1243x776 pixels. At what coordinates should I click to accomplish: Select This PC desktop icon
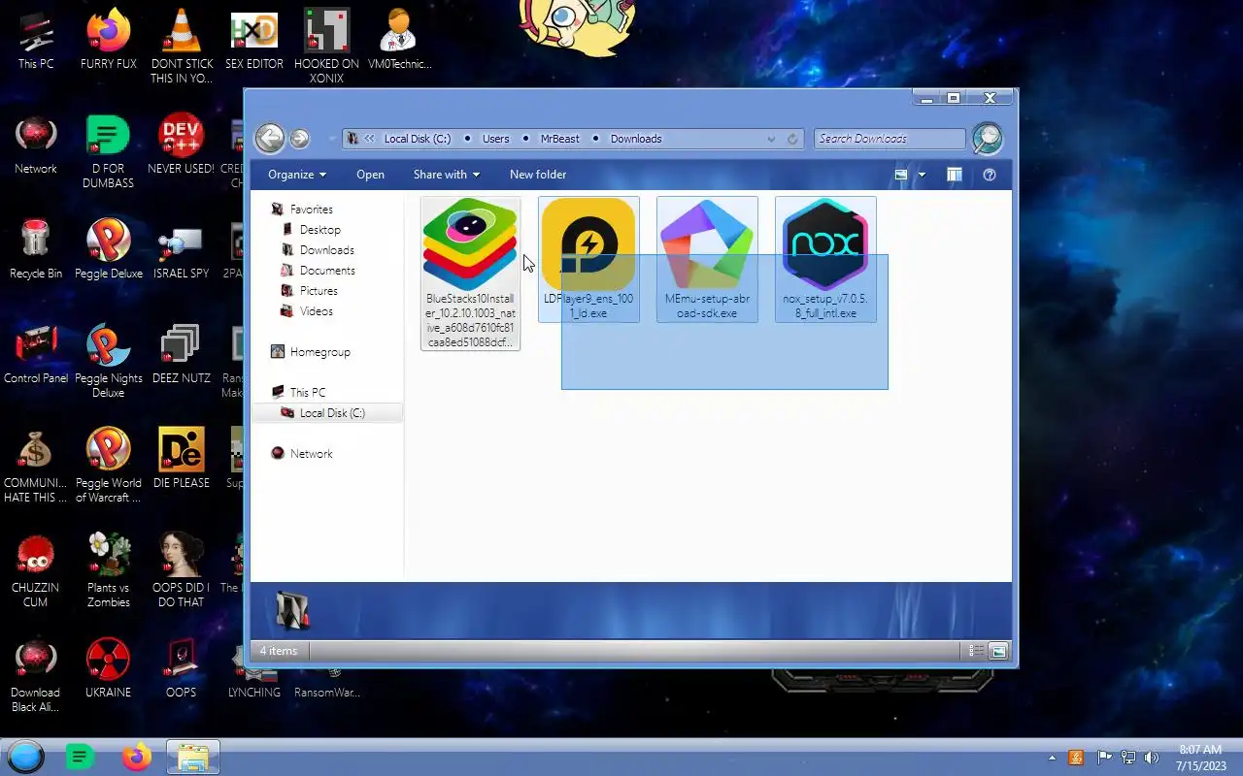tap(36, 41)
